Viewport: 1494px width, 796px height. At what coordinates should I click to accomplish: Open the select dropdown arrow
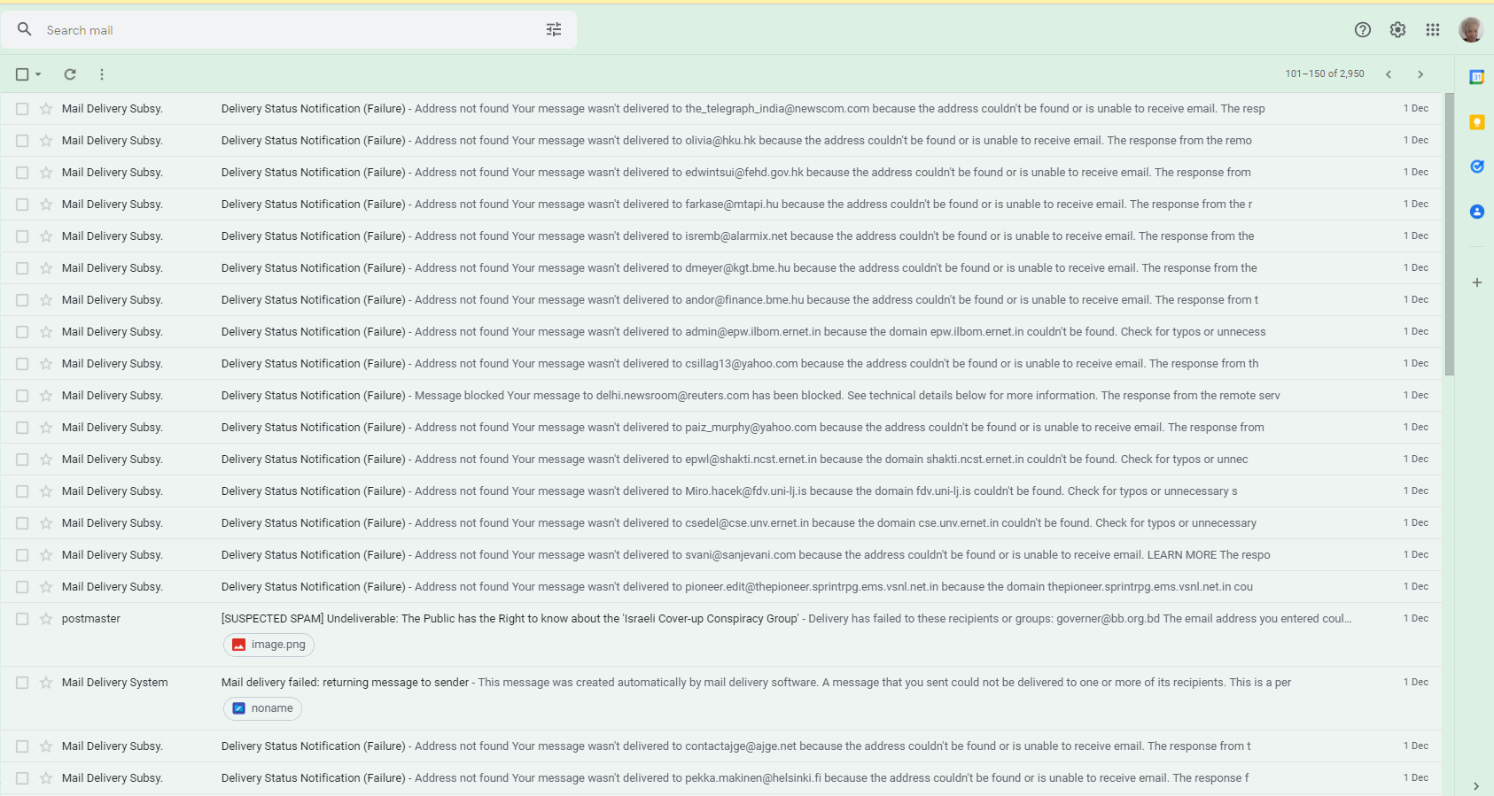(38, 74)
